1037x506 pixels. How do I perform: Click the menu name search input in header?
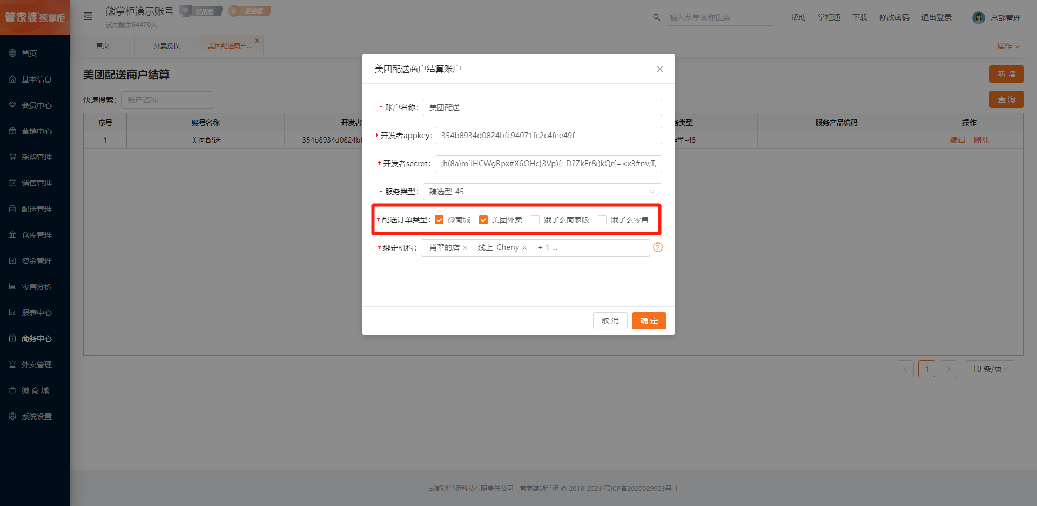coord(719,18)
